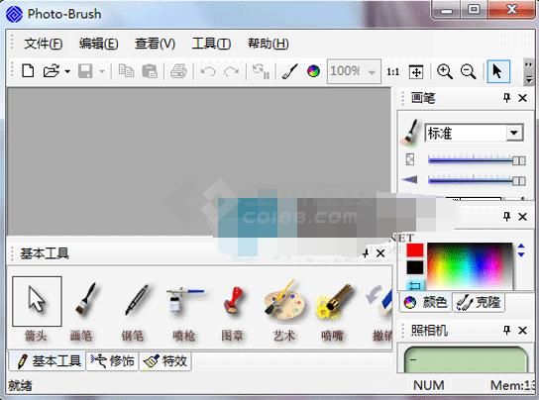Select the red foreground color swatch
The height and width of the screenshot is (400, 539).
(x=415, y=250)
